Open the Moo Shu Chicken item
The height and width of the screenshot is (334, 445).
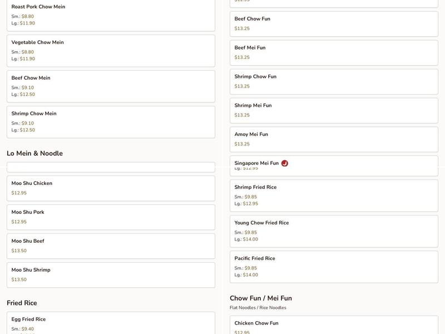[111, 188]
